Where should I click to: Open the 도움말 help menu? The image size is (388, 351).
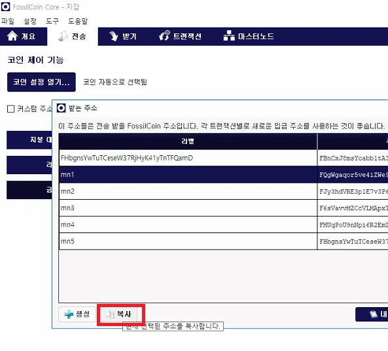78,21
